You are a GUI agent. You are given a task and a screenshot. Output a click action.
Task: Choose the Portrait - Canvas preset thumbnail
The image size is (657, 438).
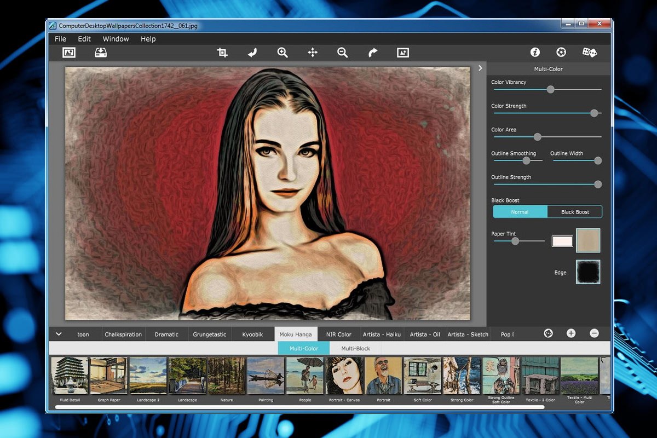pos(344,376)
